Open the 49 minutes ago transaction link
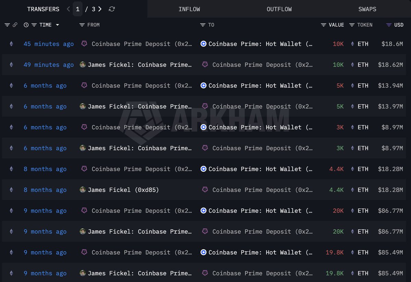Viewport: 411px width, 282px height. coord(49,65)
